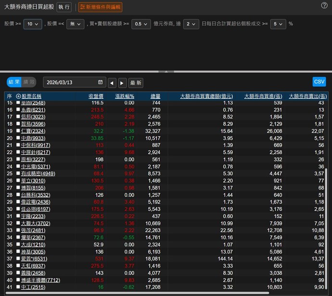Open stock link 中探針(6217)
This screenshot has height=296, width=332.
coord(36,152)
